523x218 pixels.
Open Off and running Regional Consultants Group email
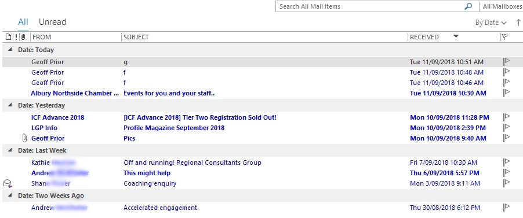[193, 162]
